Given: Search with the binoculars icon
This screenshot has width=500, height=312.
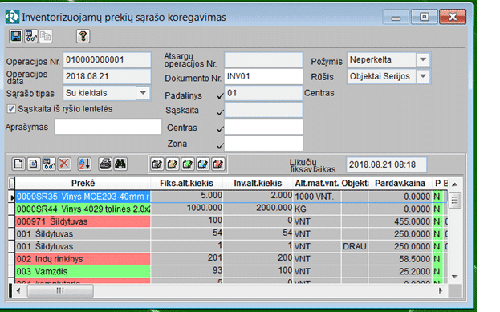Looking at the screenshot, I should pyautogui.click(x=120, y=164).
